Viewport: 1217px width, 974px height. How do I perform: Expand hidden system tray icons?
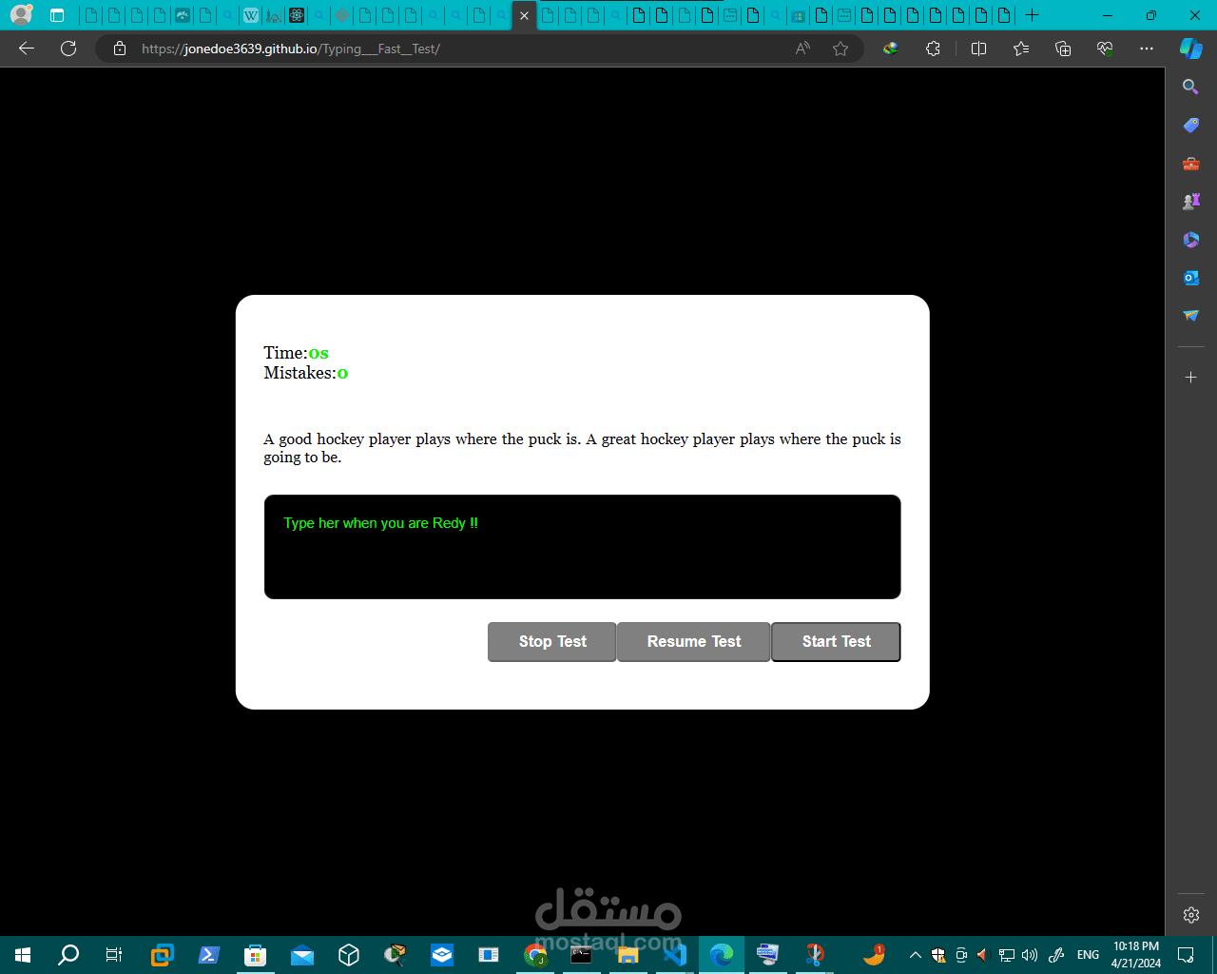click(914, 954)
